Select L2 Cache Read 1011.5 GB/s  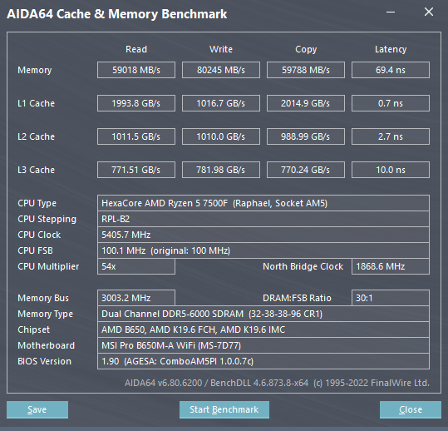pos(136,136)
